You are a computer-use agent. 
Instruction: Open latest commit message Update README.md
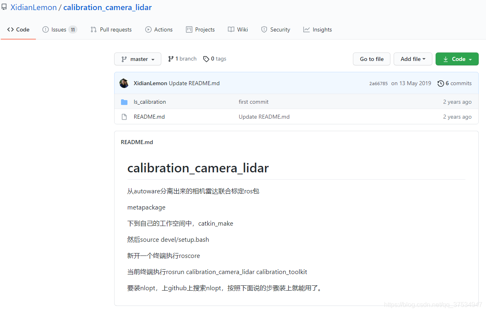click(194, 83)
